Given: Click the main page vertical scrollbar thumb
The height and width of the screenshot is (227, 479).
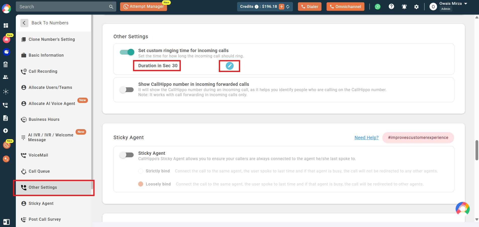Looking at the screenshot, I should pos(477,150).
